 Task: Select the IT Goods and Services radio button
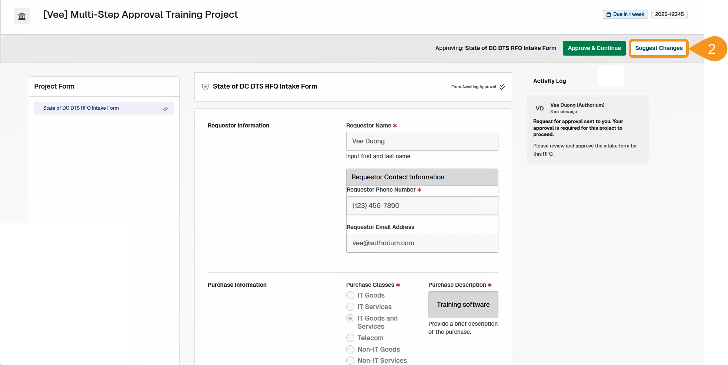350,318
